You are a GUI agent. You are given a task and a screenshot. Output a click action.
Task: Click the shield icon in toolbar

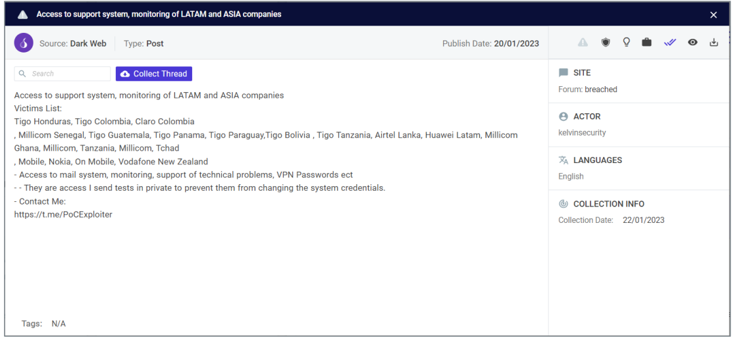click(606, 43)
